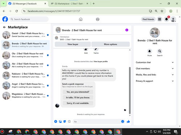The image size is (181, 135).
Task: Open a new browser tab
Action: 94,4
